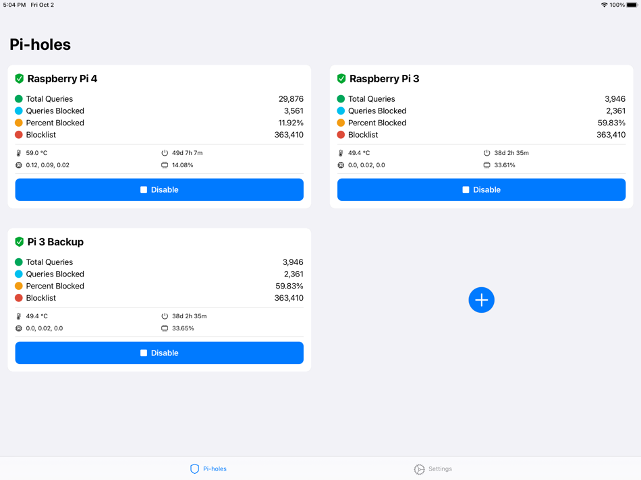Click the green shield icon beside Raspberry Pi 3

pos(341,78)
